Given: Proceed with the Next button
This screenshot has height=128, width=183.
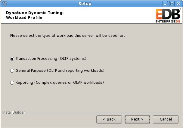Looking at the screenshot, I should point(137,119).
